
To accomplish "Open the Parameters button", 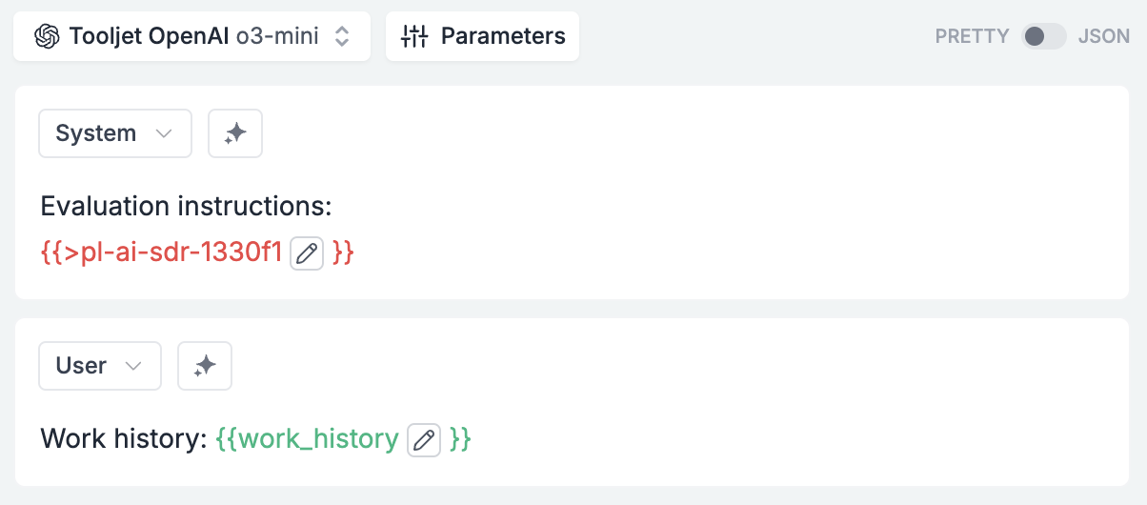I will pos(482,36).
